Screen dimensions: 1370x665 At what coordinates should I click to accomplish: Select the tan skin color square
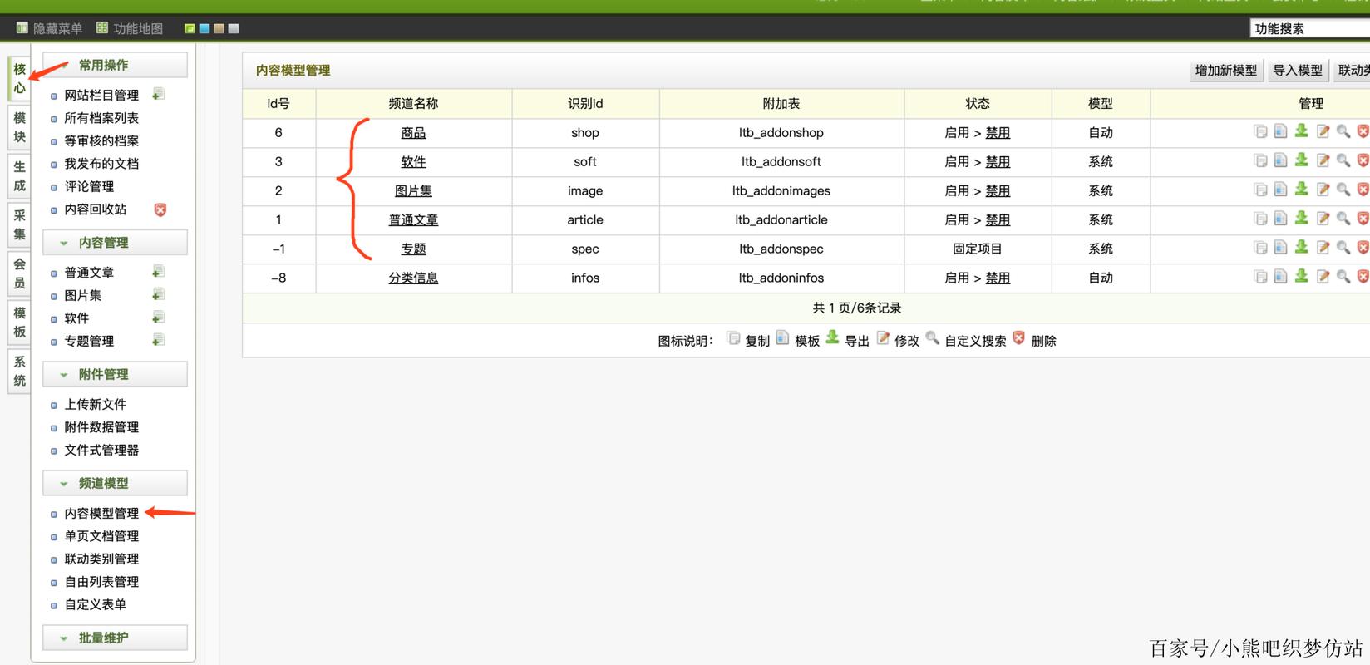219,28
